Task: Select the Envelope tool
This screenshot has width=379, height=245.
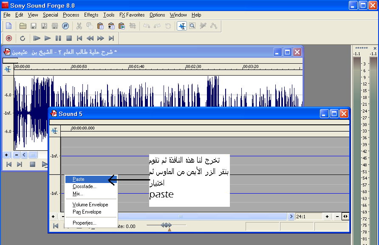Action: point(213,26)
